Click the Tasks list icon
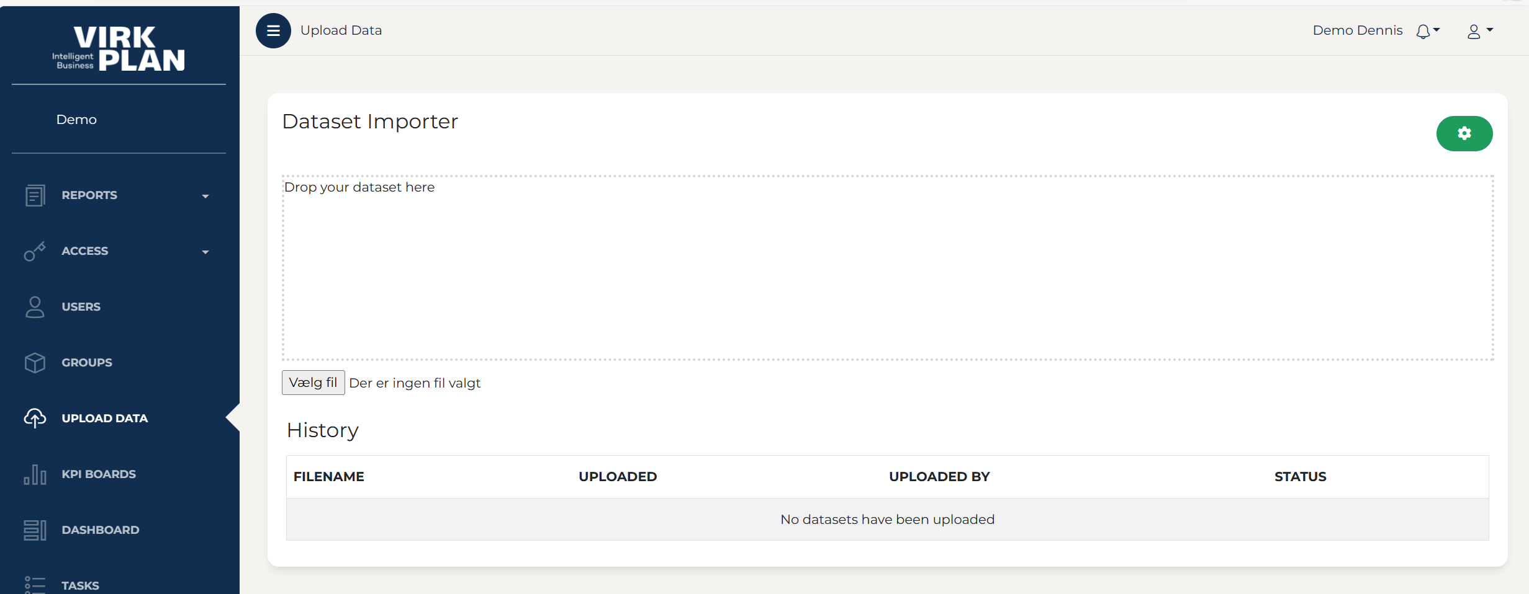 point(35,585)
